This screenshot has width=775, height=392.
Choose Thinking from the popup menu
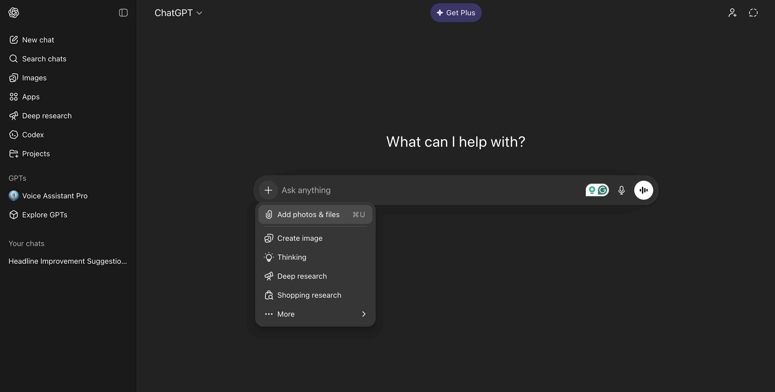292,257
